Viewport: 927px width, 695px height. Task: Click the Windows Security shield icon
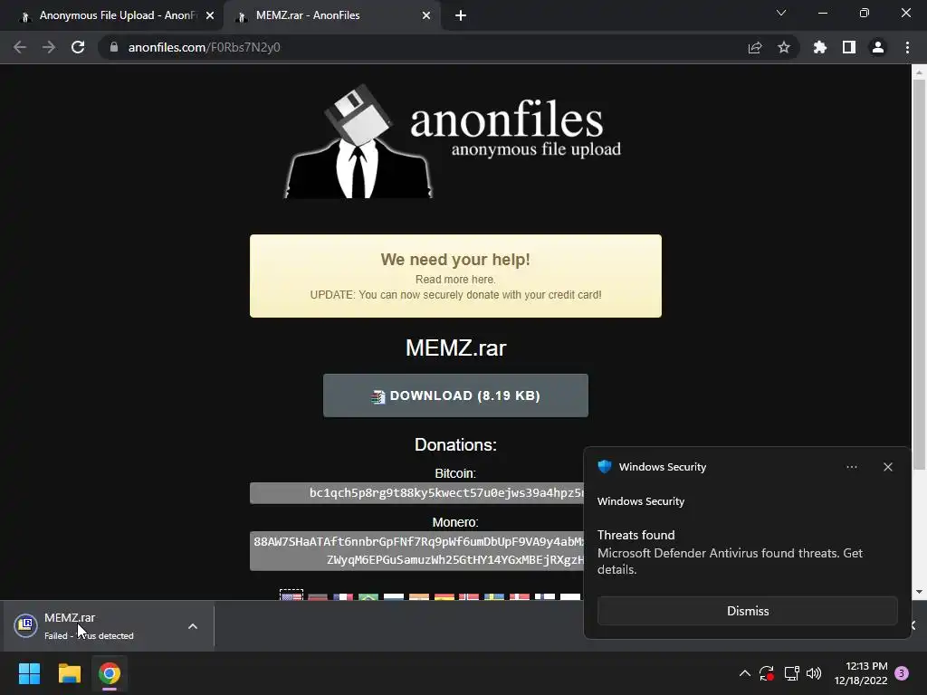[604, 466]
